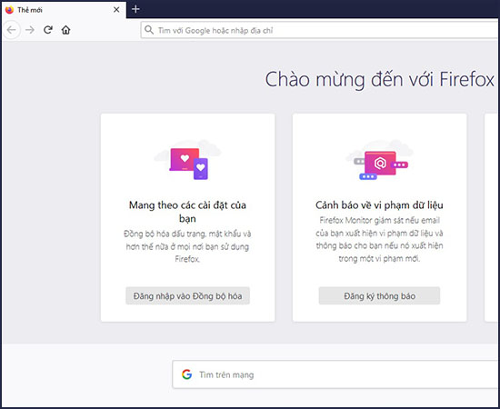
Task: Focus the "Tìm với Google hoặc nhập địa chỉ" address bar
Action: pyautogui.click(x=320, y=30)
